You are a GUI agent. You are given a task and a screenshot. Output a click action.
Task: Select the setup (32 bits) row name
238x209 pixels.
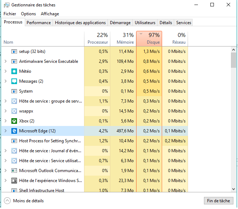[x=32, y=51]
